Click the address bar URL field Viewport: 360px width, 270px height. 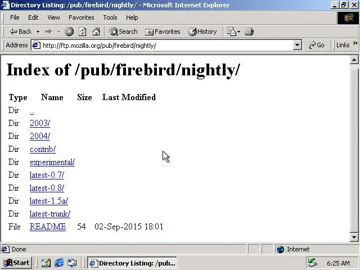[x=167, y=46]
